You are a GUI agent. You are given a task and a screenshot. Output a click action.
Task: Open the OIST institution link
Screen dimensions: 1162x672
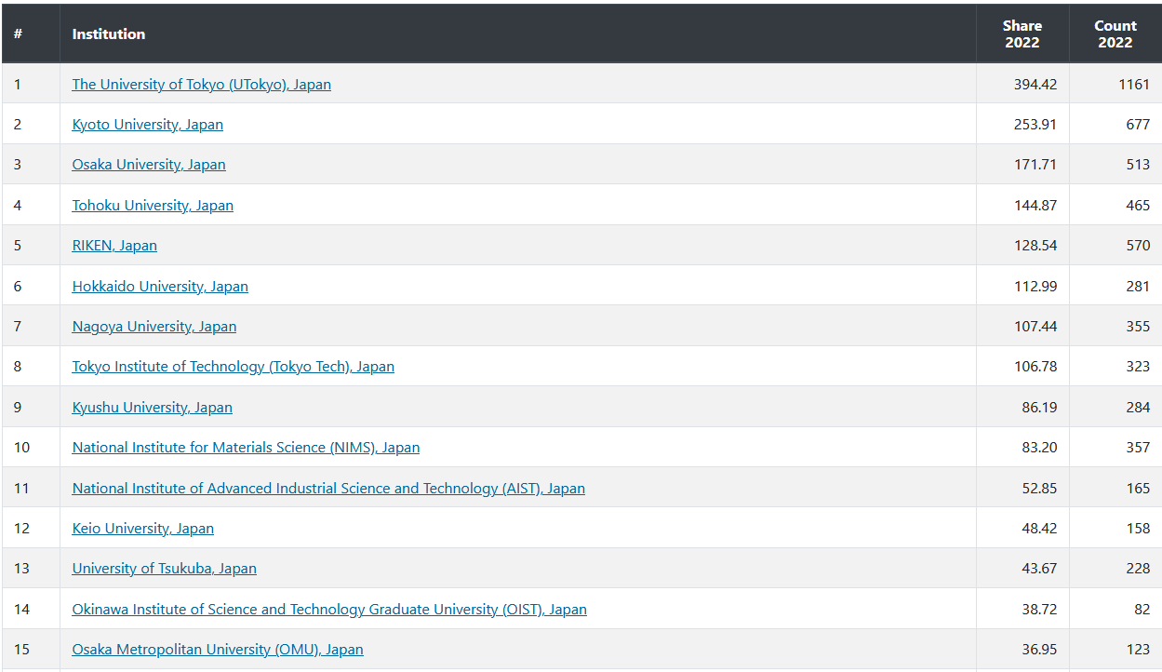pos(329,610)
